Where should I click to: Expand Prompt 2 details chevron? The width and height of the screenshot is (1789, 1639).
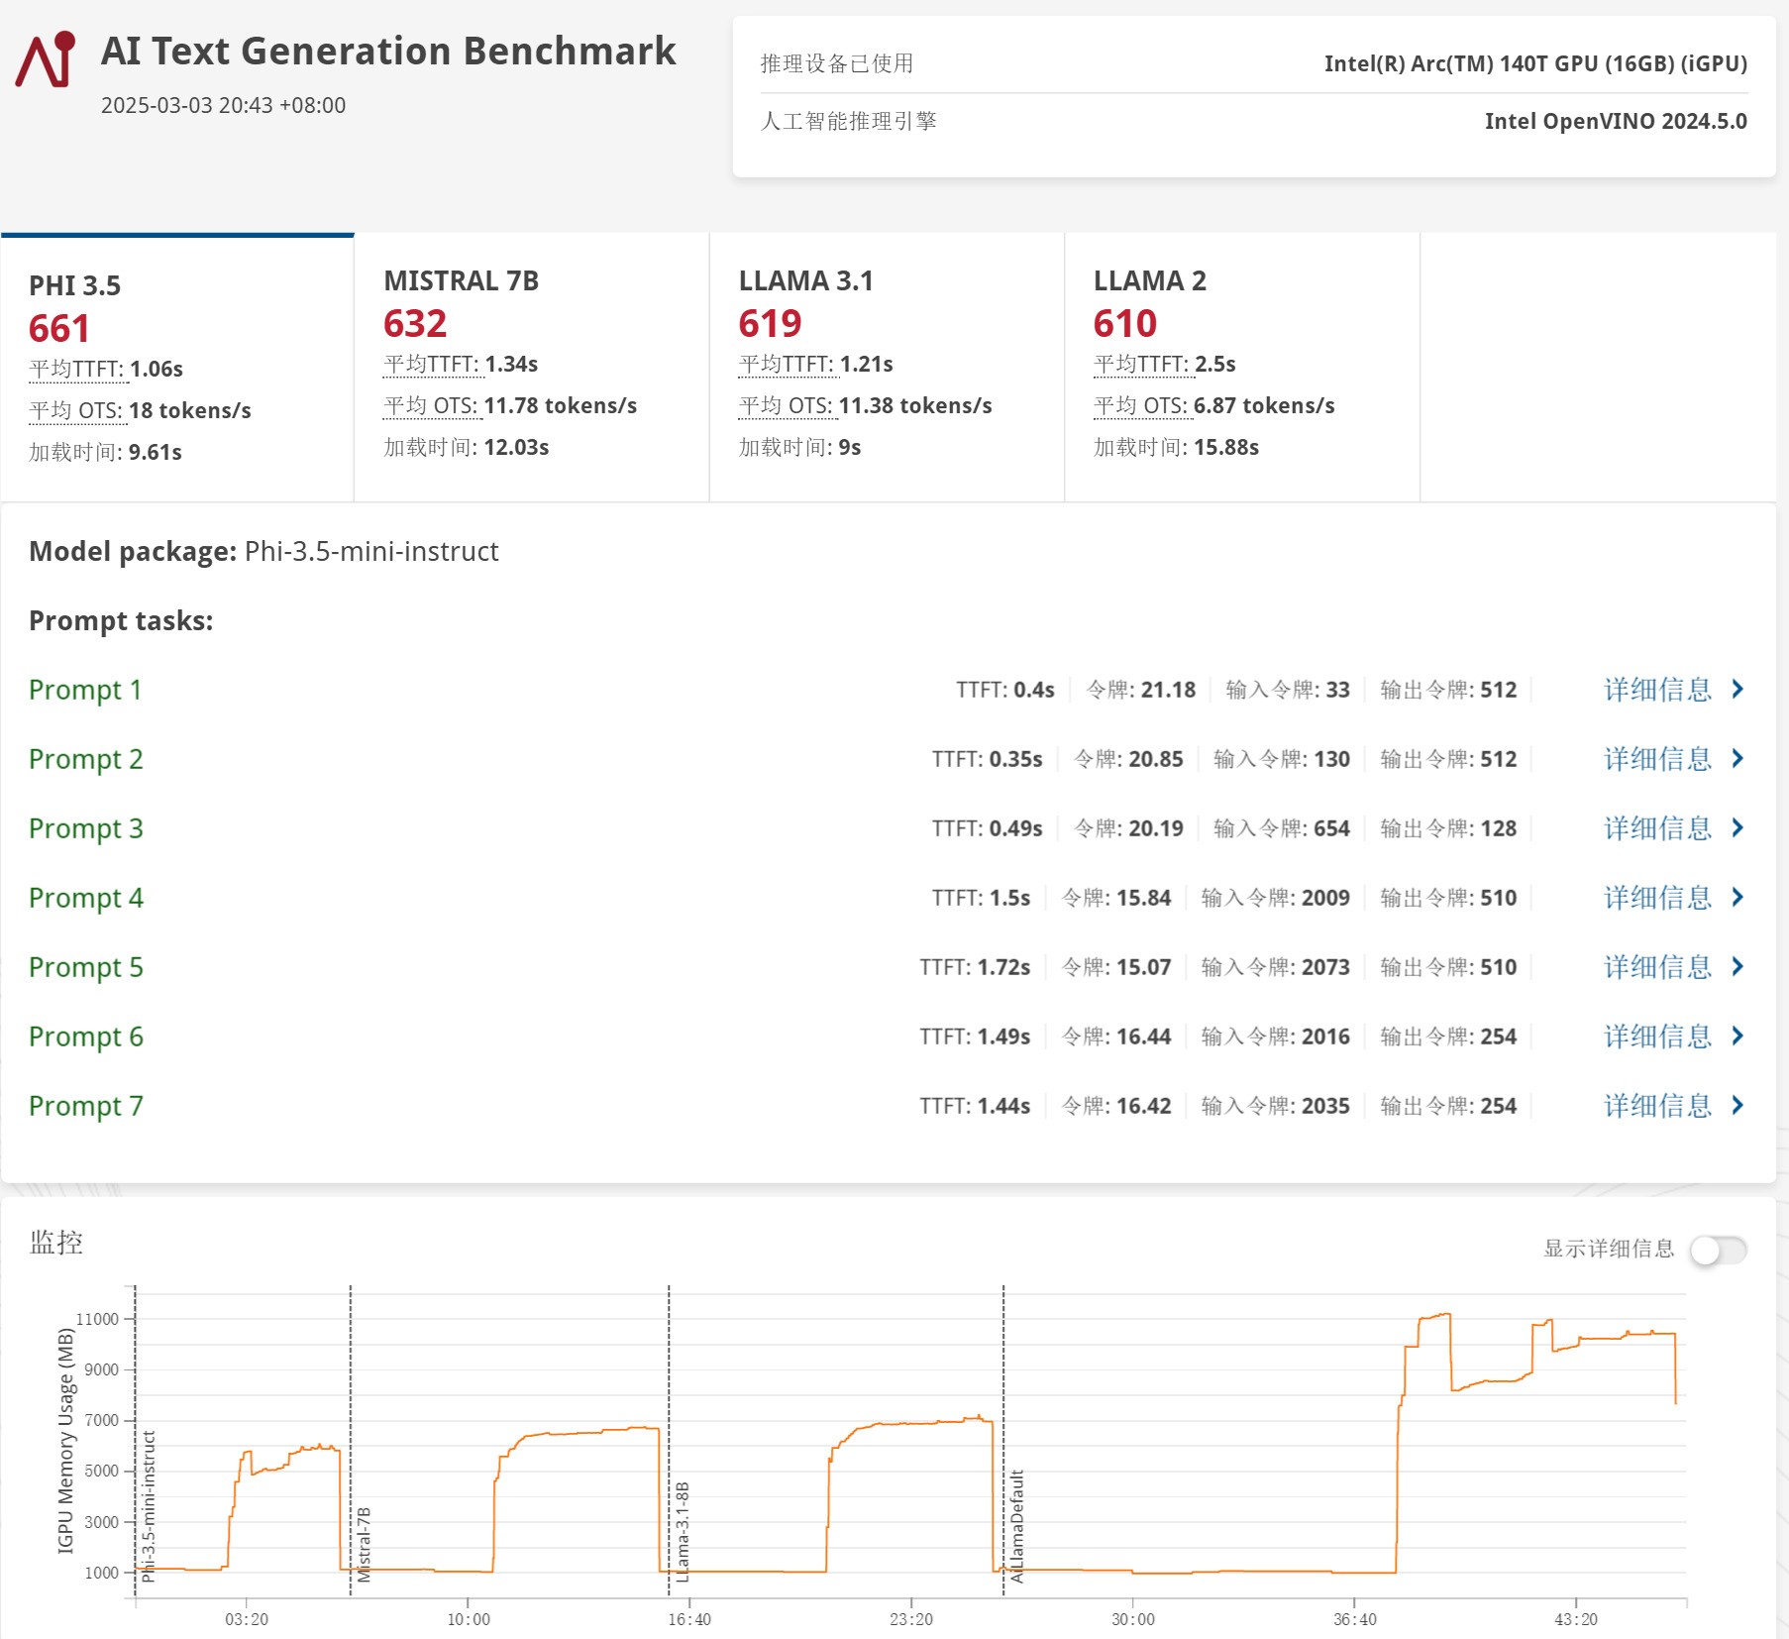1737,759
